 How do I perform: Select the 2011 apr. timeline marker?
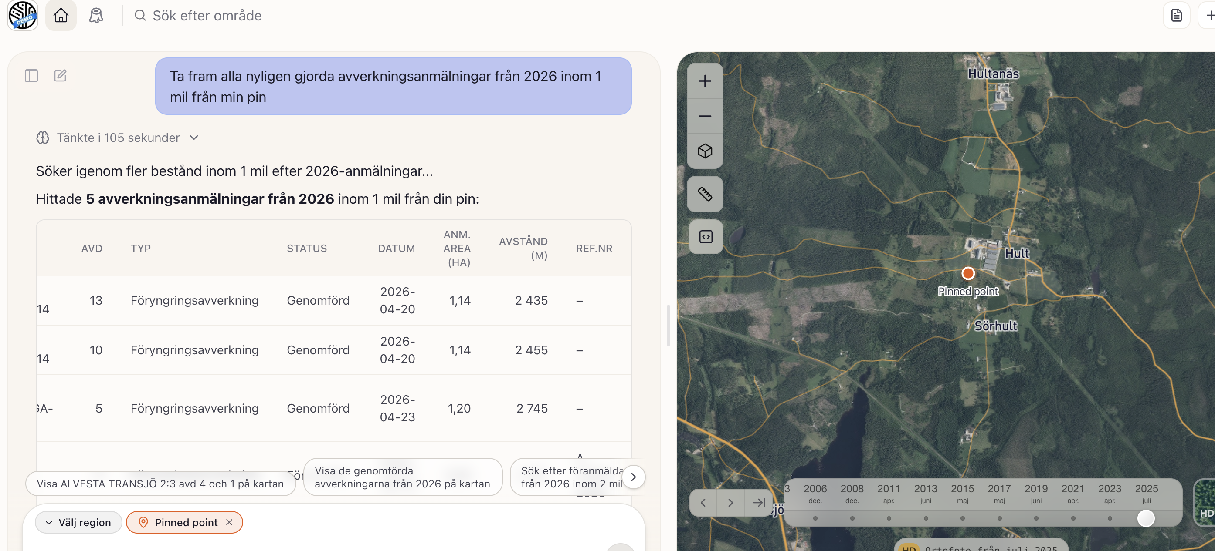coord(889,518)
